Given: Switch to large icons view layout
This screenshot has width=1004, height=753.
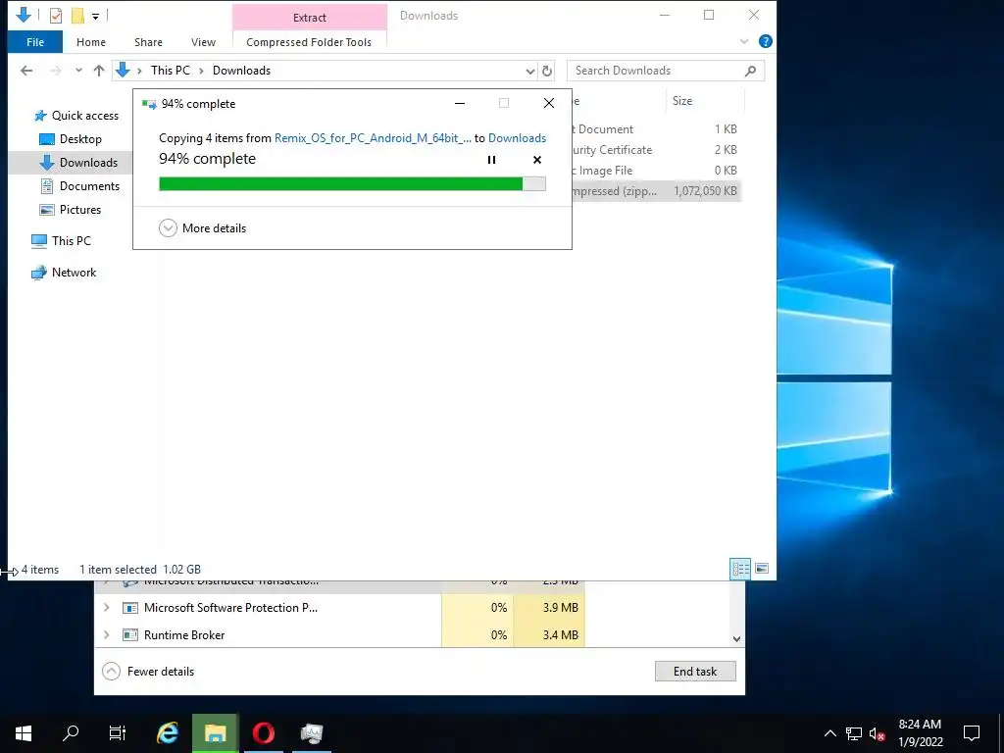Looking at the screenshot, I should coord(762,569).
